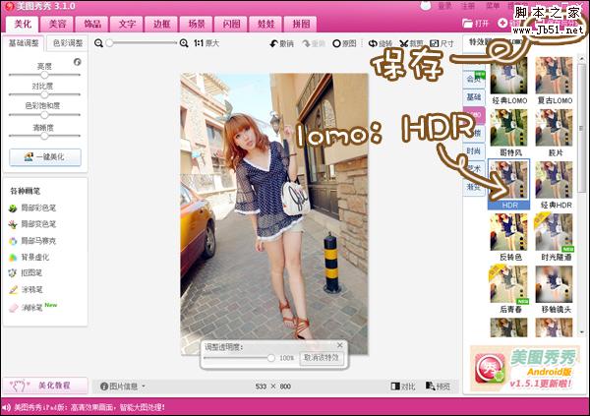590x416 pixels.
Task: Go to the 场景 scenes tab
Action: coord(197,24)
